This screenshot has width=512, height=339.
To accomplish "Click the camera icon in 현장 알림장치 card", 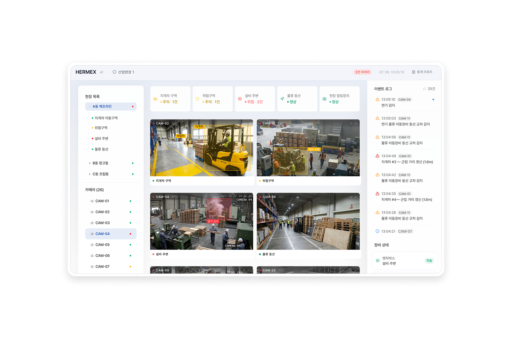I will 325,99.
